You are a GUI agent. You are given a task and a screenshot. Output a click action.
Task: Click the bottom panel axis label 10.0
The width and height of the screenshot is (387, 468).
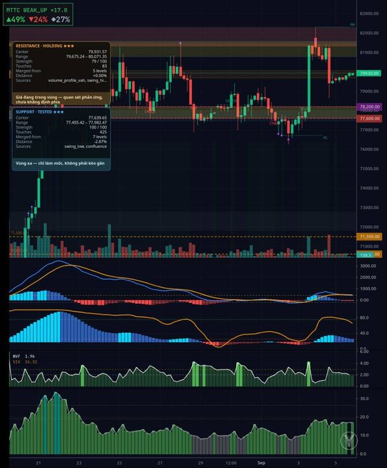364,435
